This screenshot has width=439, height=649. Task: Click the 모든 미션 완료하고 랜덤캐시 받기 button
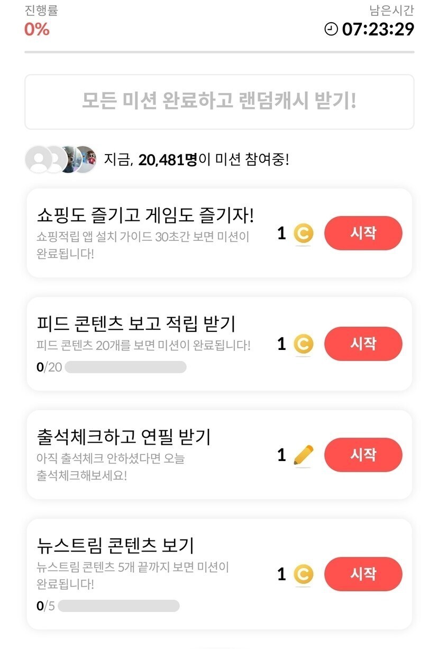[219, 102]
